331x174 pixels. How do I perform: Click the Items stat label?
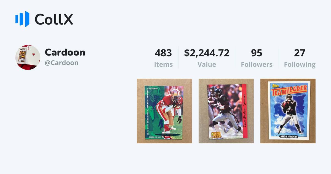tap(164, 64)
